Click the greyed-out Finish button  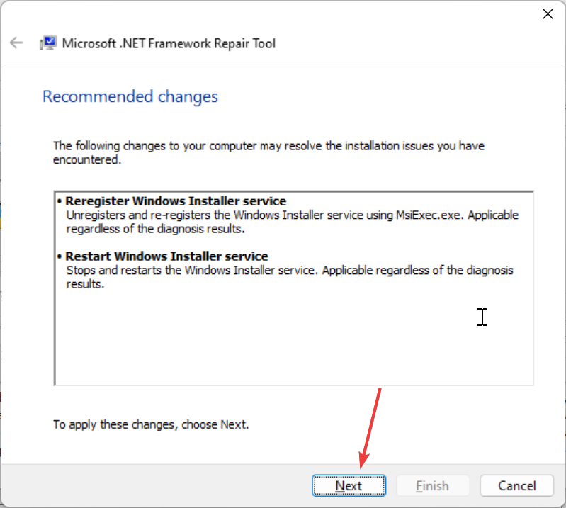click(432, 486)
